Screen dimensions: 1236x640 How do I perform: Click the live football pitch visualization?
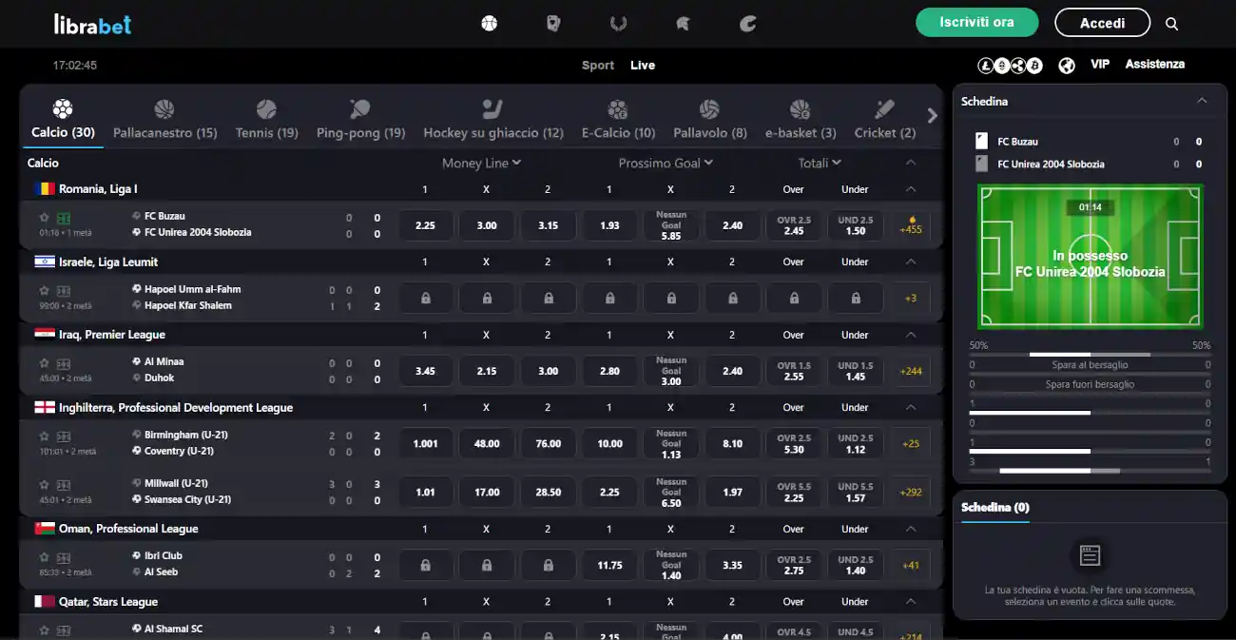1090,256
